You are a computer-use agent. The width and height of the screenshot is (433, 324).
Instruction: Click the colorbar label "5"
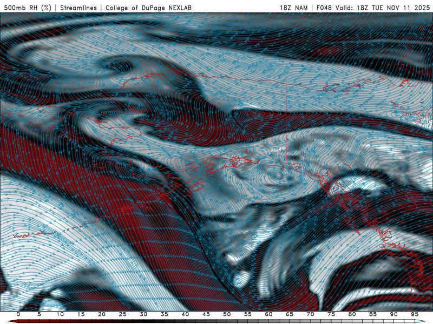coord(39,314)
